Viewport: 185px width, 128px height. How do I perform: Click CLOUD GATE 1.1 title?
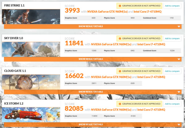(x=15, y=71)
